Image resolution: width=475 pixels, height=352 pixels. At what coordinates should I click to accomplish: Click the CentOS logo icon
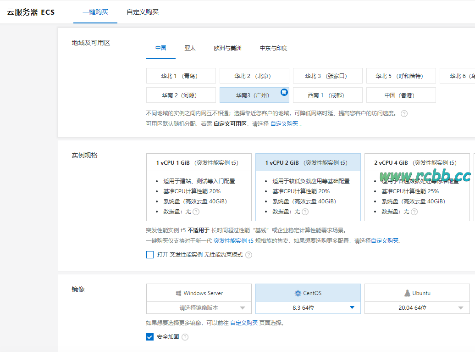coord(298,293)
